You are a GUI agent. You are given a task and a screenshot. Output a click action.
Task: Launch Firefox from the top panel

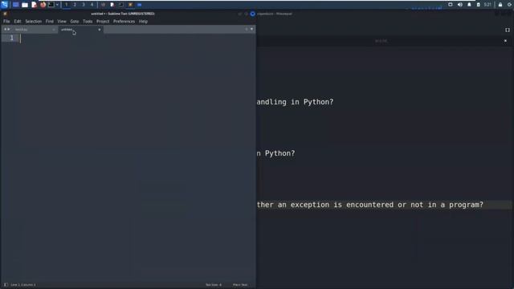43,5
